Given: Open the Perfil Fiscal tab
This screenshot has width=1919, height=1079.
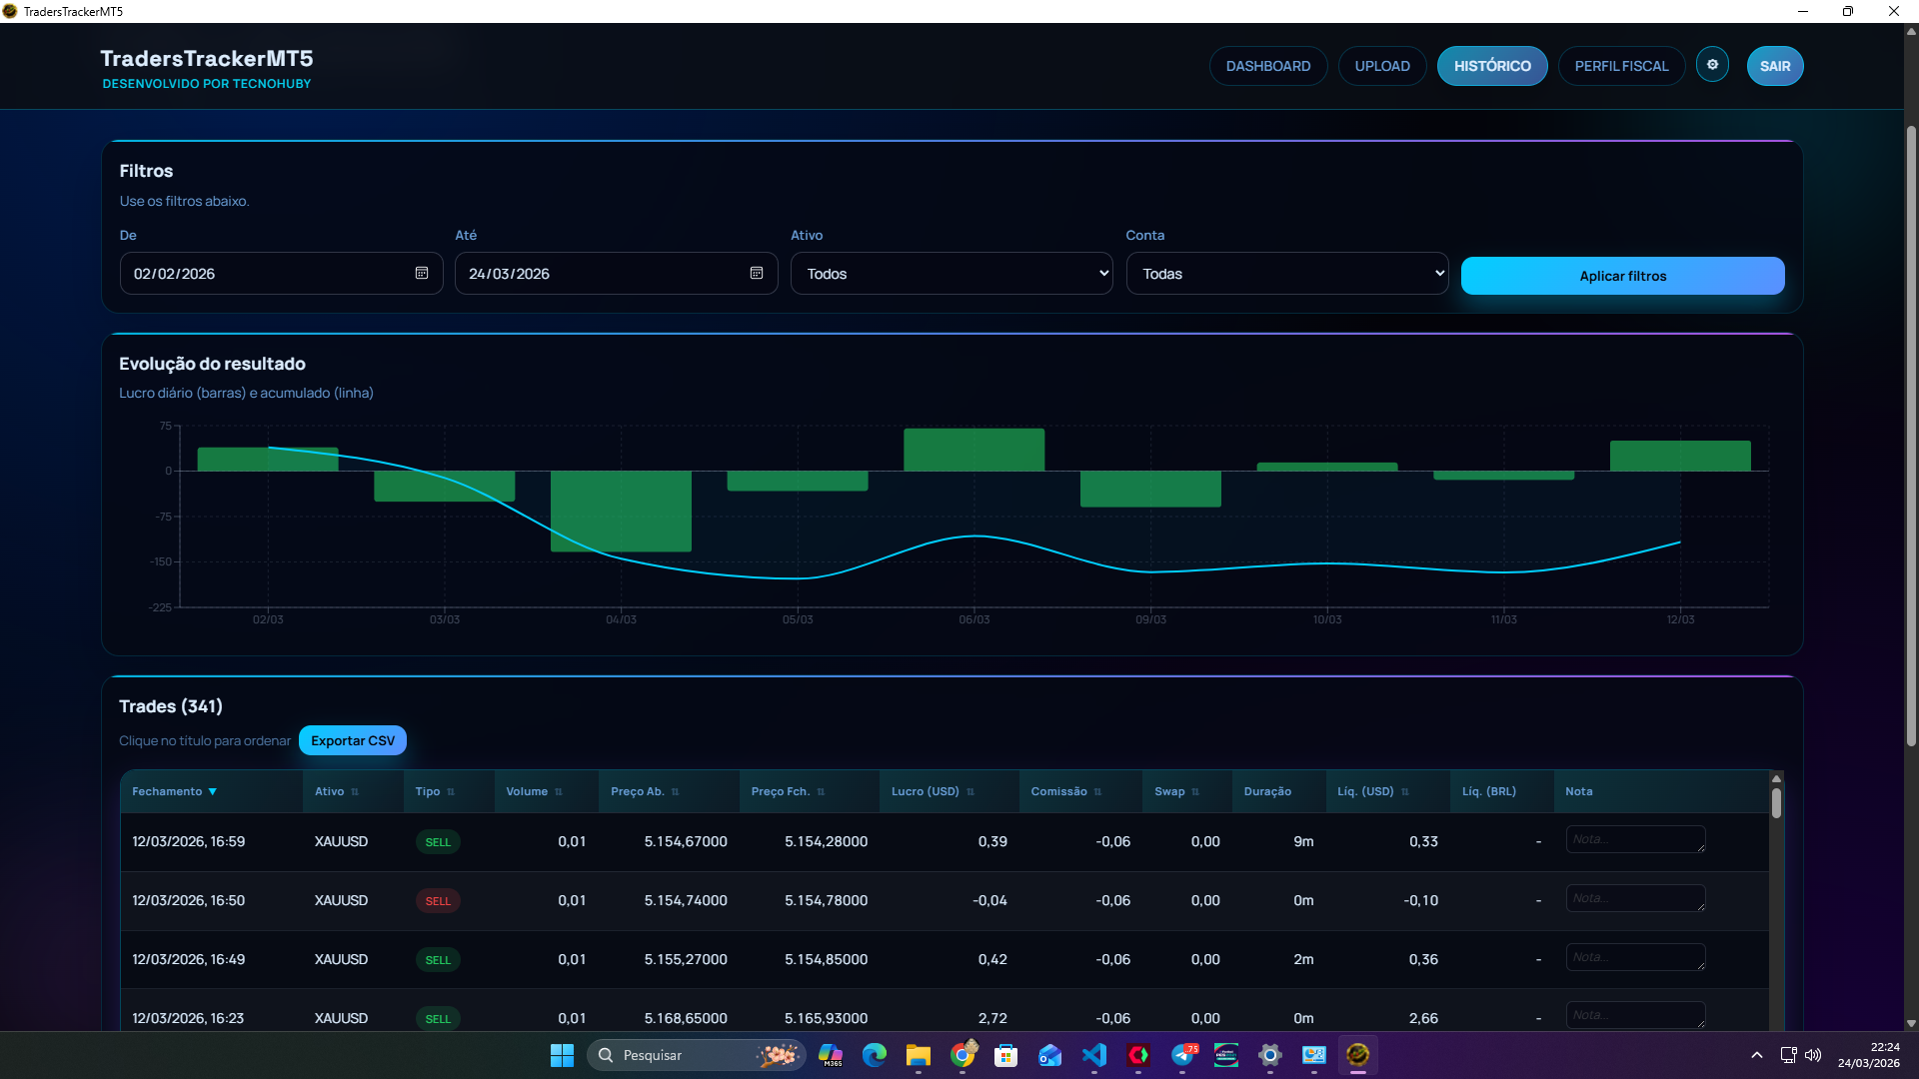Looking at the screenshot, I should click(x=1621, y=66).
